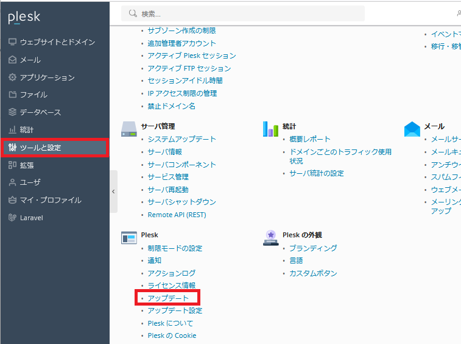
Task: Collapse the sidebar with the arrow handle
Action: coord(113,192)
